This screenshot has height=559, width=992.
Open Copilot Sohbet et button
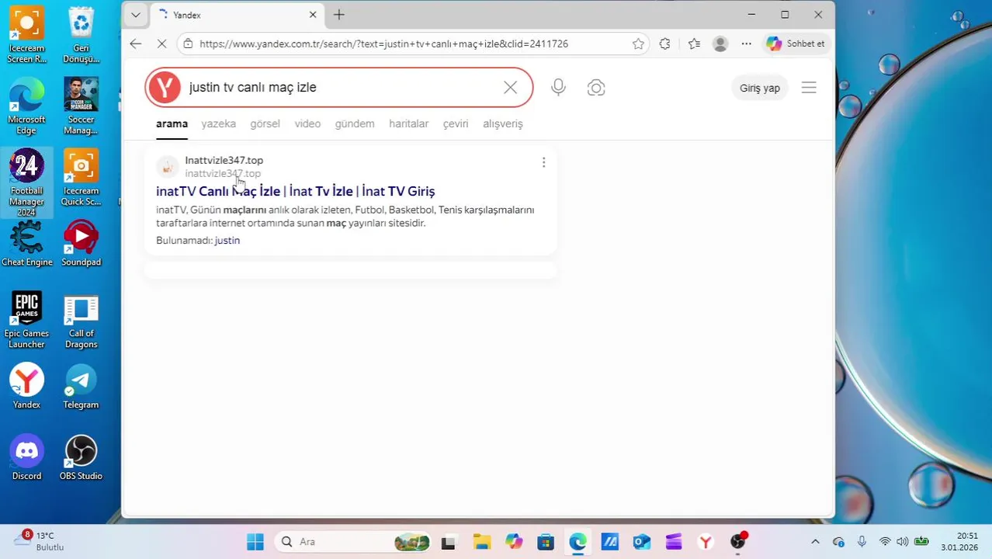pos(796,43)
